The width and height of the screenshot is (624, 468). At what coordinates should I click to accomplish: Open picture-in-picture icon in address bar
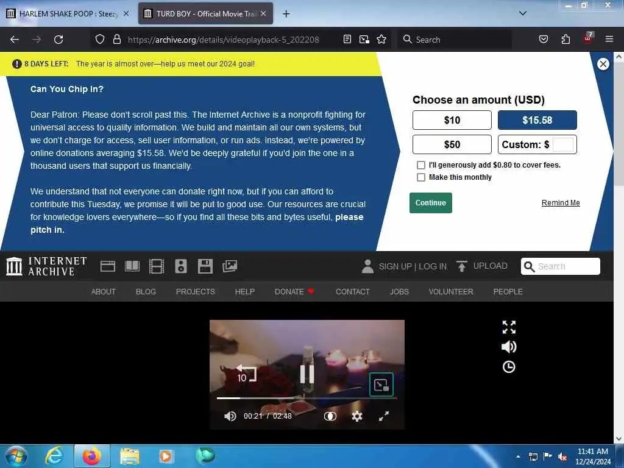[364, 39]
